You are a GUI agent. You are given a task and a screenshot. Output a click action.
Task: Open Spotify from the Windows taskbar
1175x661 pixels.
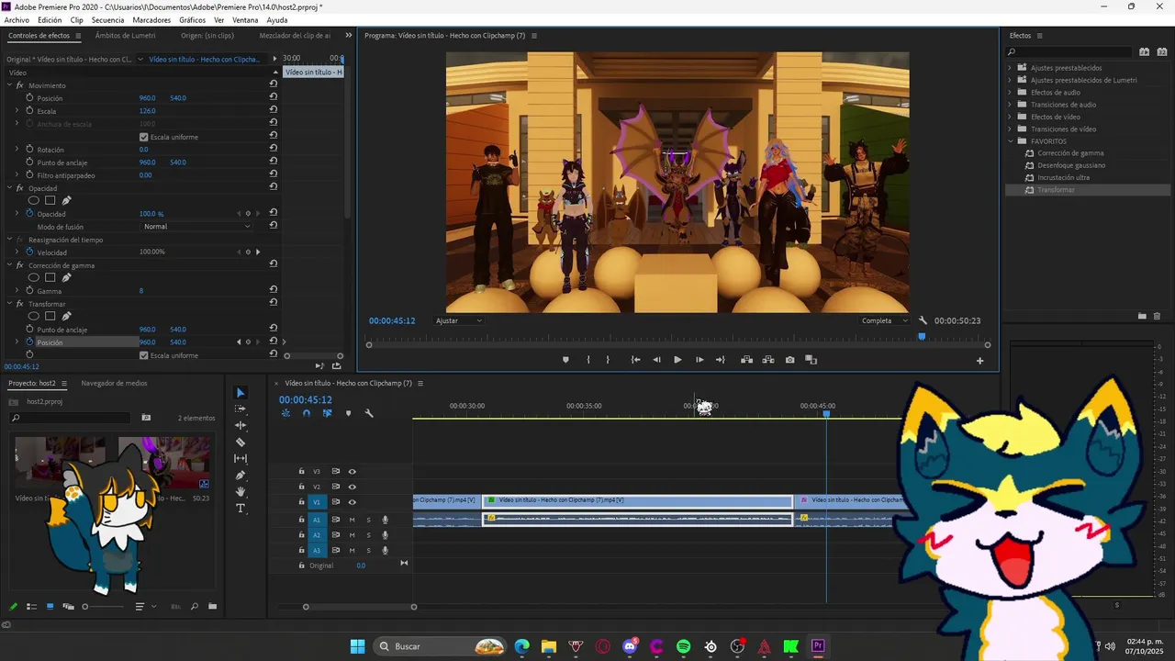pos(683,646)
